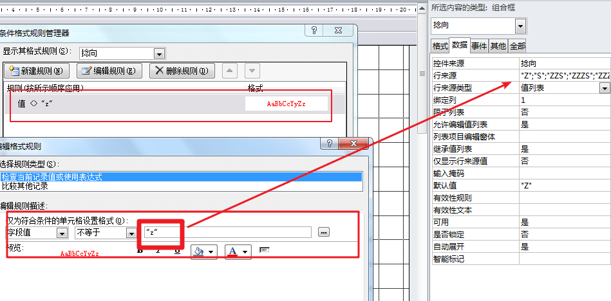Click the 是否锁定 value 否

(565, 234)
